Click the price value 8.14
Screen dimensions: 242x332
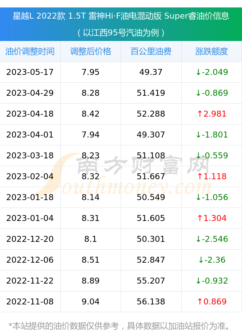click(90, 197)
